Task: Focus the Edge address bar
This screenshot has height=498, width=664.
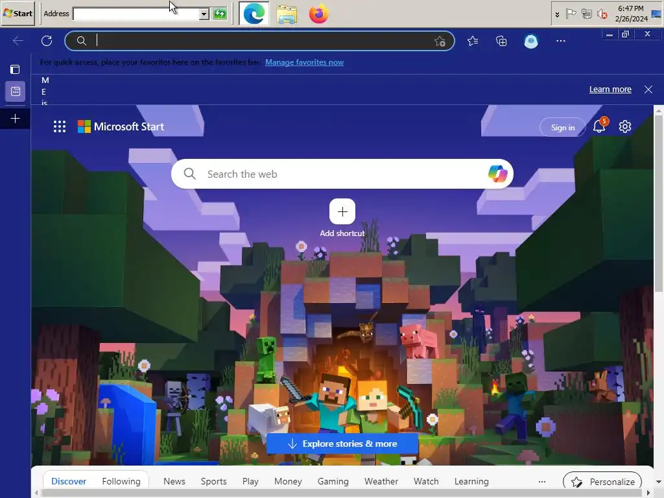Action: pyautogui.click(x=259, y=41)
